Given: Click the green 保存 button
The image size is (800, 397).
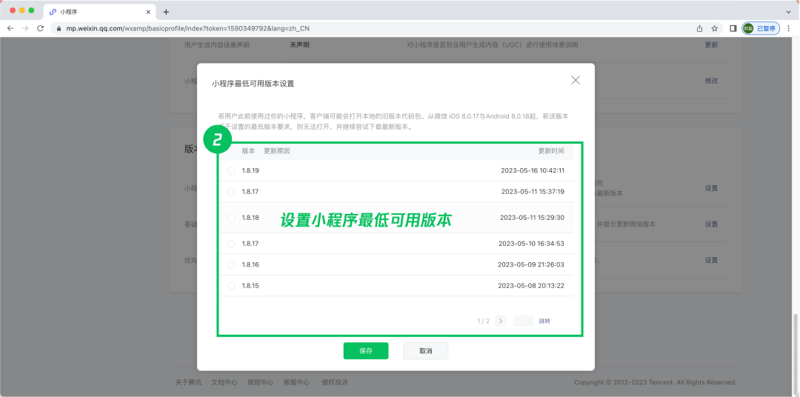Looking at the screenshot, I should pyautogui.click(x=366, y=351).
